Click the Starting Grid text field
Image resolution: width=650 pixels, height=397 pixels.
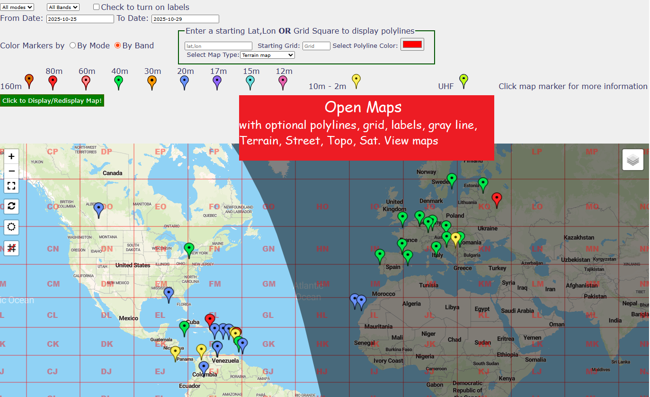[x=316, y=46]
